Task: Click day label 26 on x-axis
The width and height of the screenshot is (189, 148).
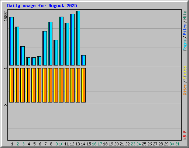Action: (150, 144)
